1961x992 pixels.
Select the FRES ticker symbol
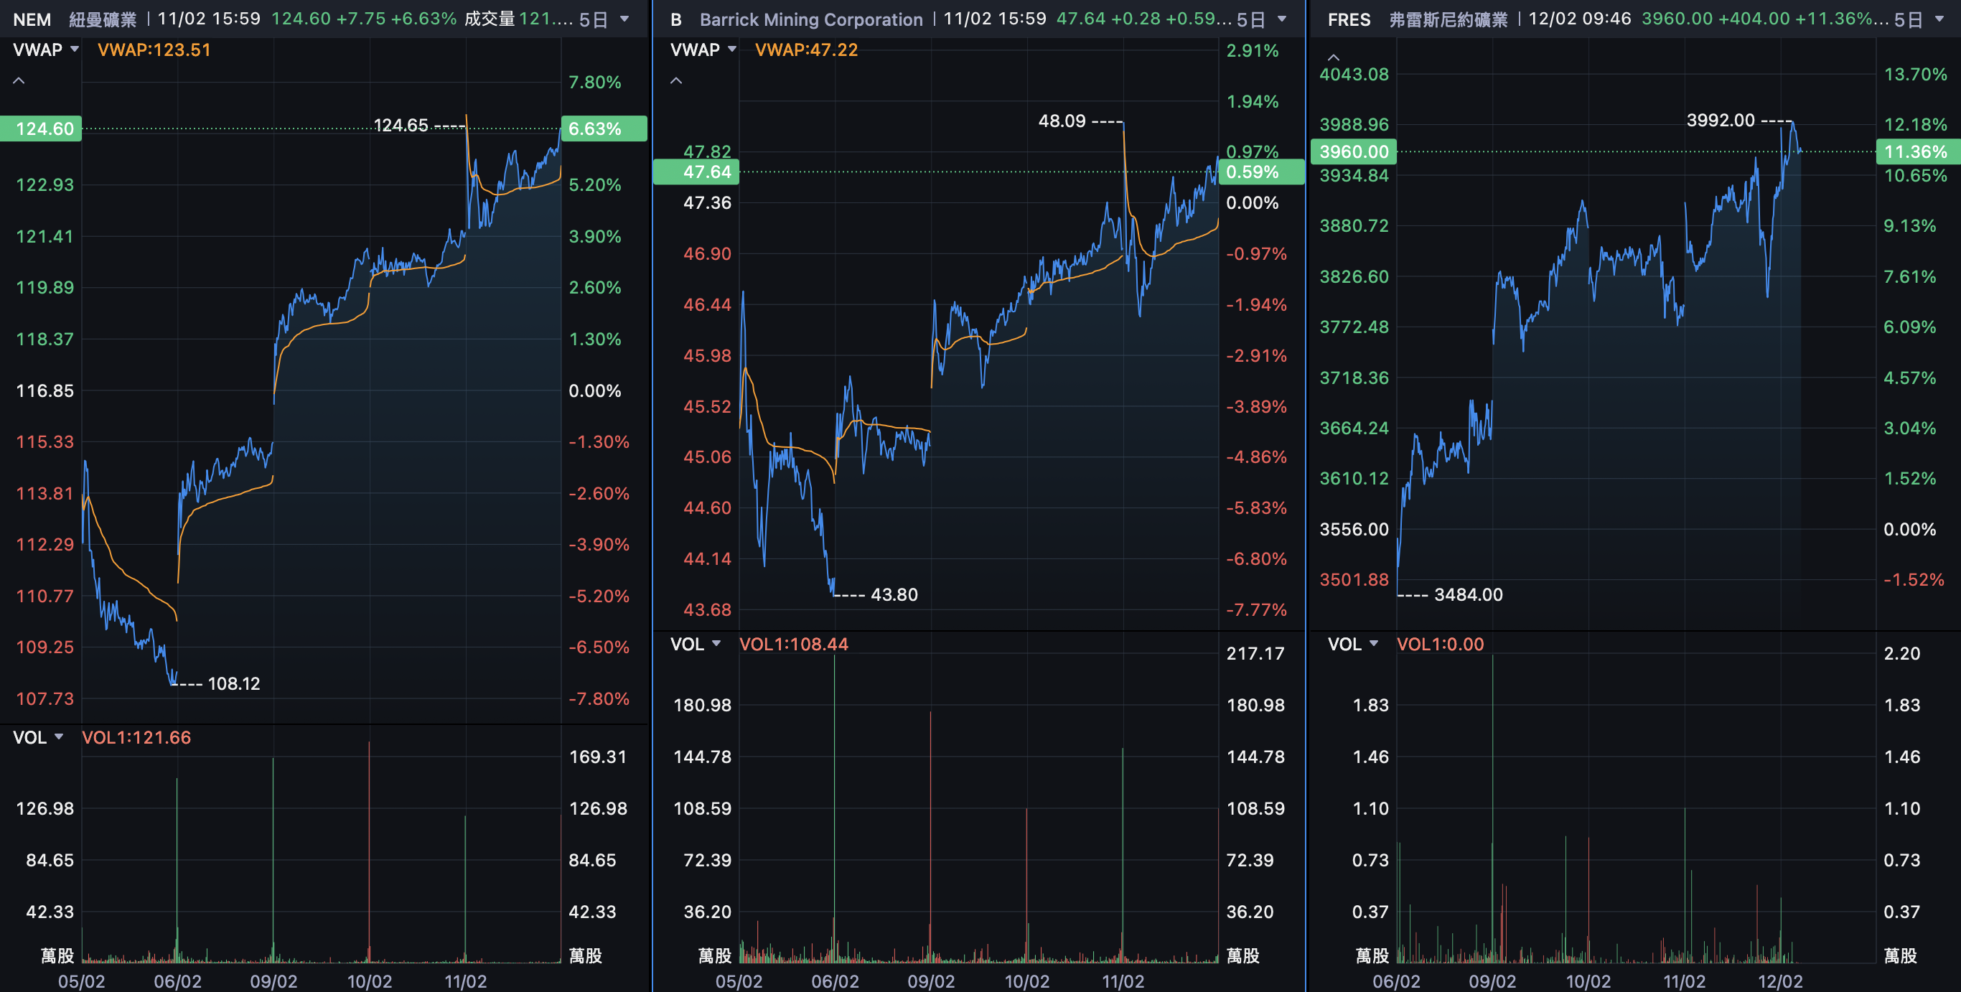[x=1348, y=19]
